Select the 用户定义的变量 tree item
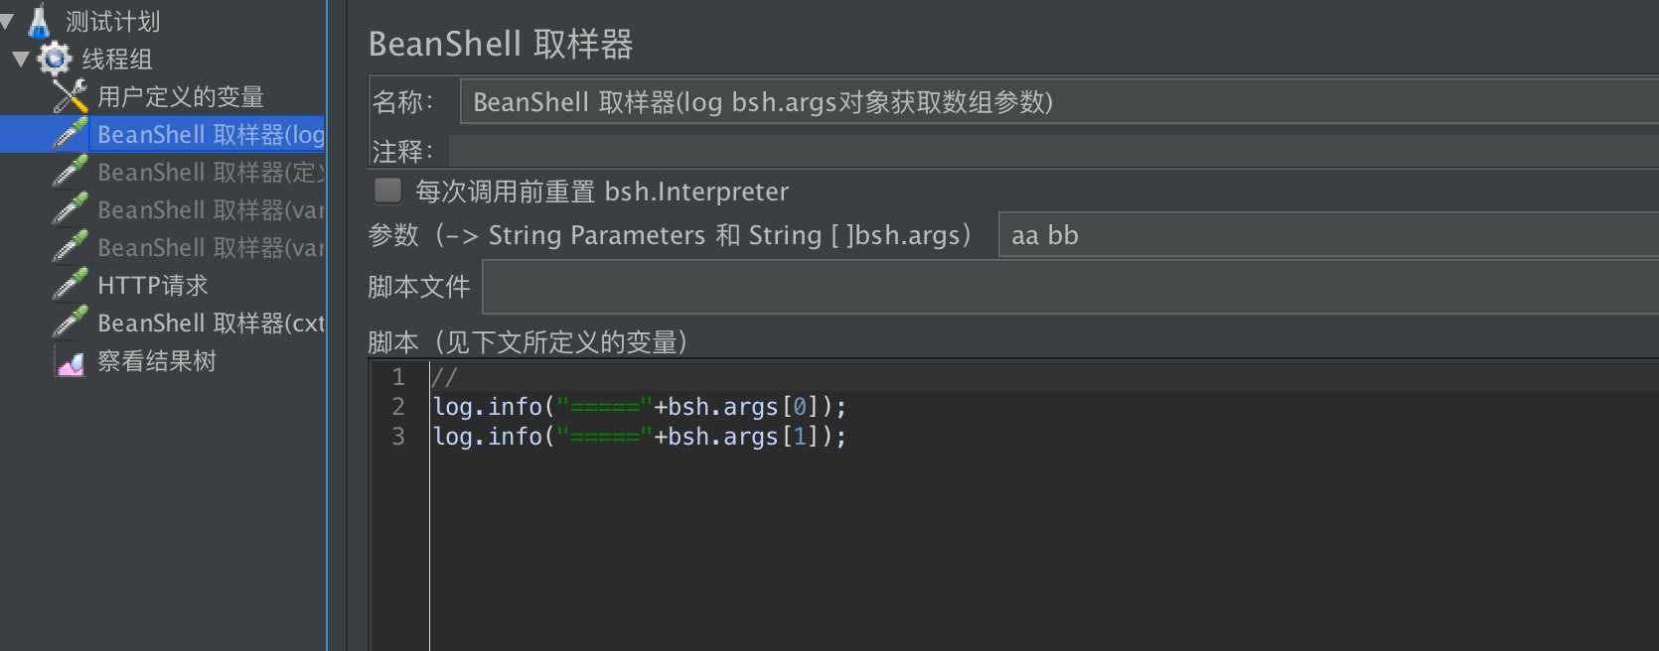The width and height of the screenshot is (1659, 651). [181, 96]
